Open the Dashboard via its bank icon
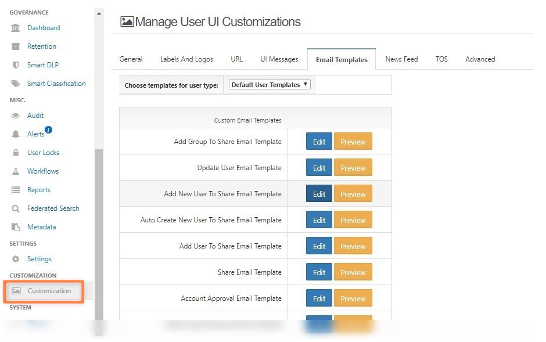 click(x=15, y=27)
